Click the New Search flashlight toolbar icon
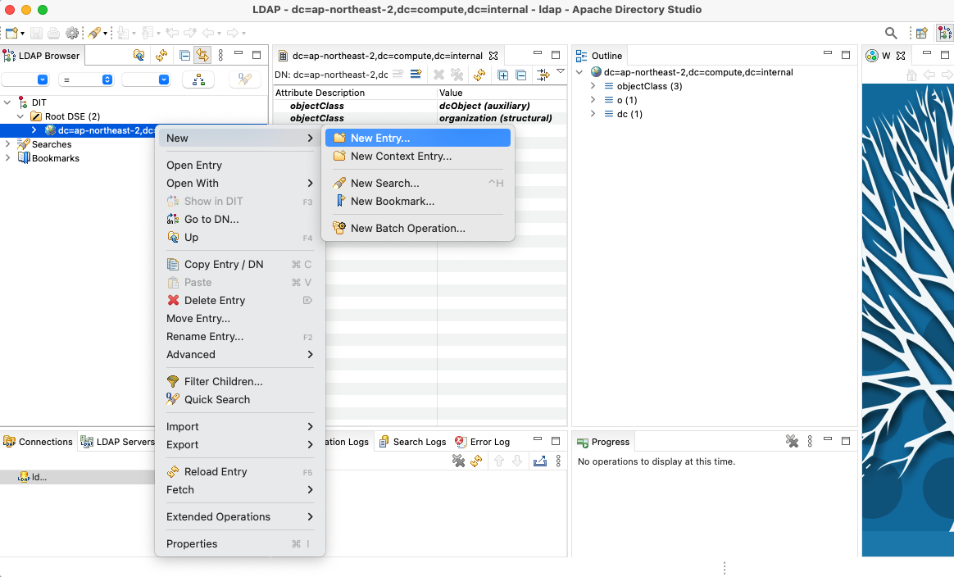Image resolution: width=954 pixels, height=577 pixels. coord(93,33)
